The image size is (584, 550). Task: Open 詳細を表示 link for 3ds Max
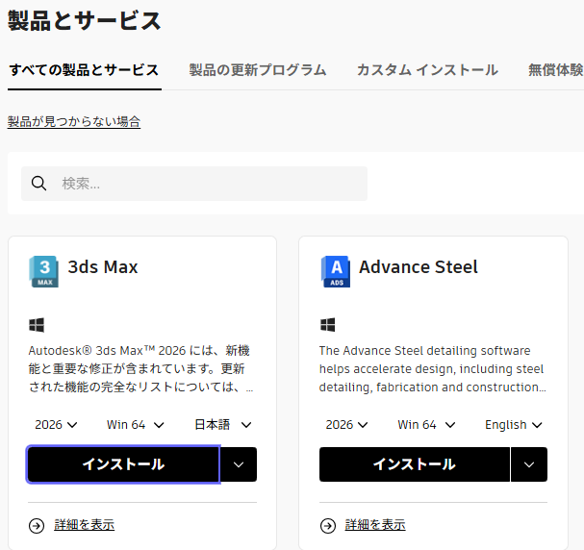coord(84,525)
